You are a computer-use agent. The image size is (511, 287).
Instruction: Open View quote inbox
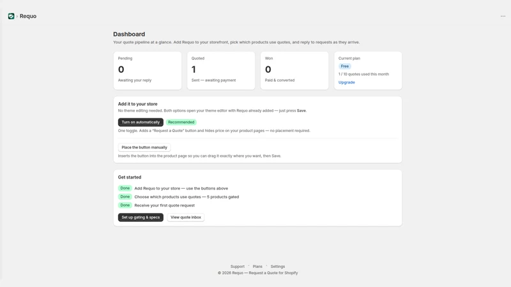(186, 217)
